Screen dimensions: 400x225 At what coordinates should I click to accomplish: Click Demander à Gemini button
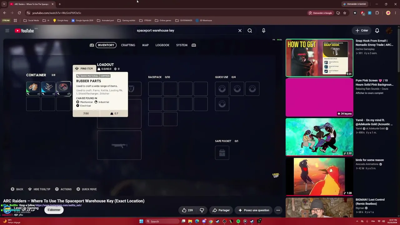click(x=354, y=4)
